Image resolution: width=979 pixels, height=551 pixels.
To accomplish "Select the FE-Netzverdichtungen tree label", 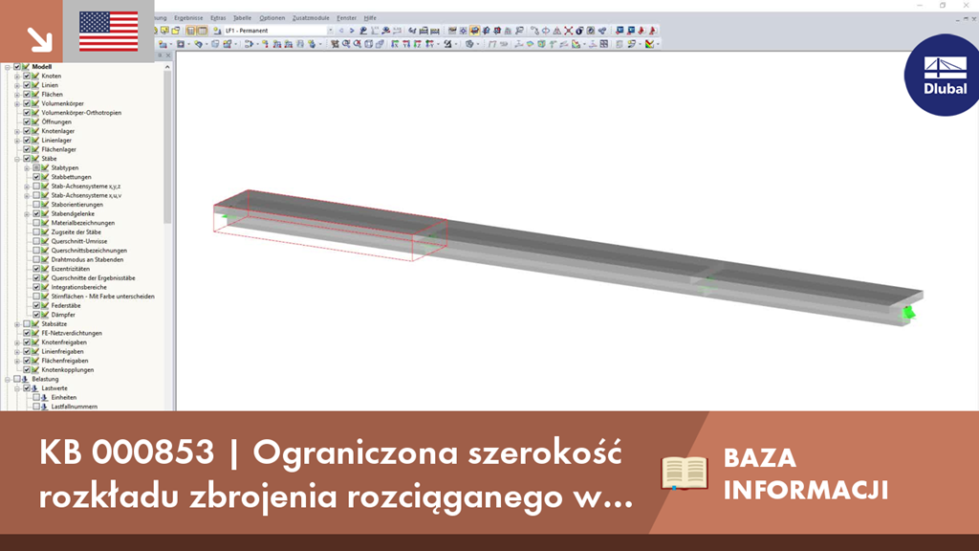I will point(72,333).
